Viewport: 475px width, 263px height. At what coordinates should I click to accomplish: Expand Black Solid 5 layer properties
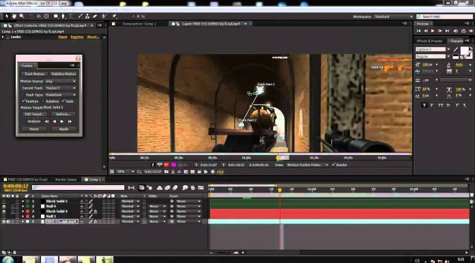[23, 201]
